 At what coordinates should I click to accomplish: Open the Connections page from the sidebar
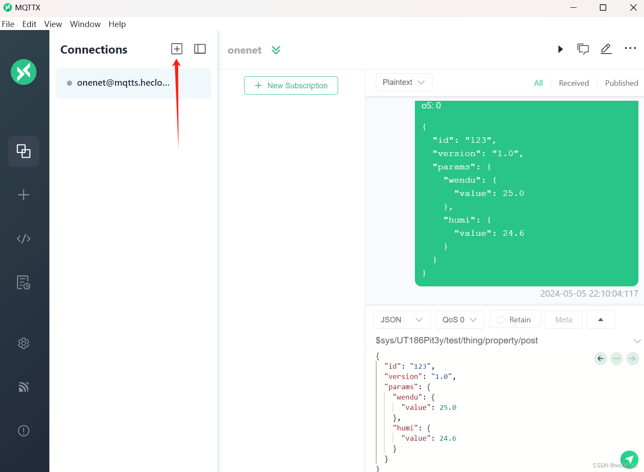coord(24,151)
